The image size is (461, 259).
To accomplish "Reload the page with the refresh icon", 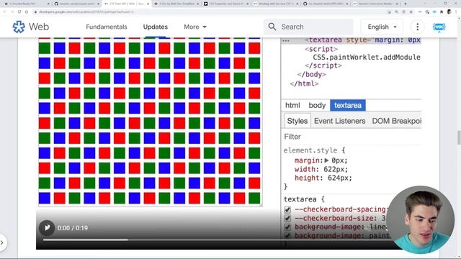I will (x=19, y=12).
